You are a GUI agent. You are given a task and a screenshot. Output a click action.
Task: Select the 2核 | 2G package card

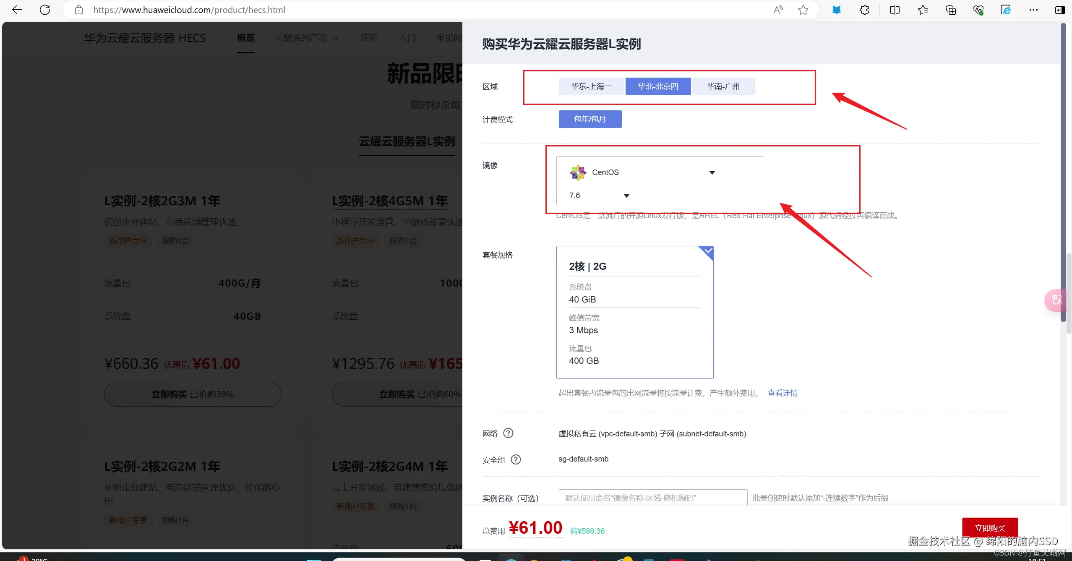tap(634, 312)
